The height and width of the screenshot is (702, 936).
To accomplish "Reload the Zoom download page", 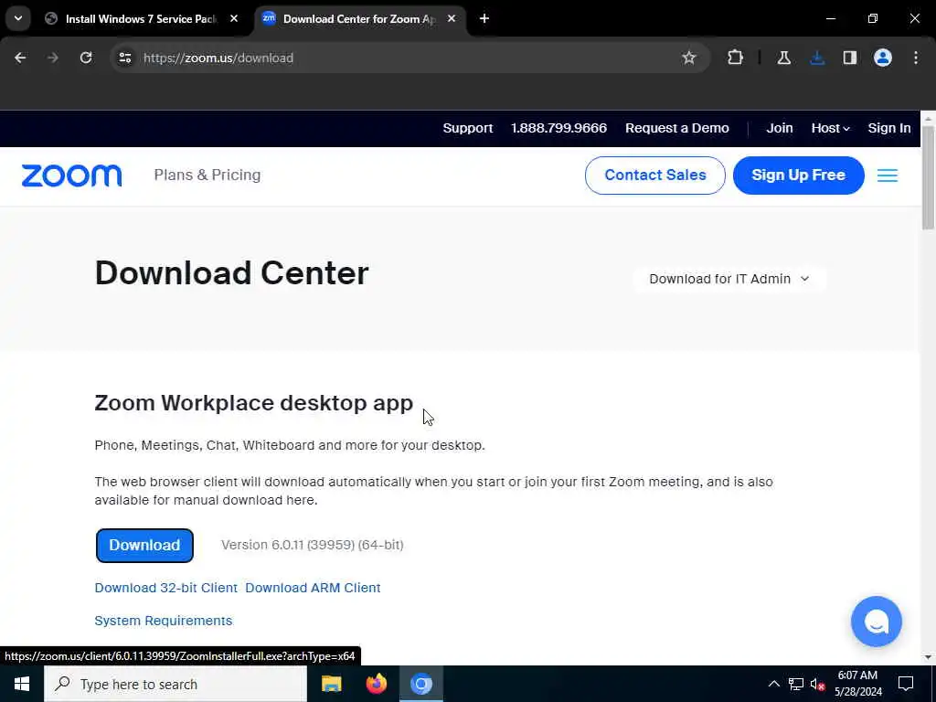I will (x=86, y=58).
